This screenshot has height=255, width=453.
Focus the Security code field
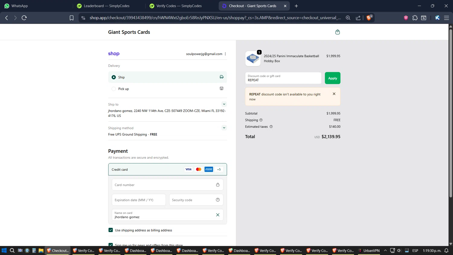pos(196,200)
